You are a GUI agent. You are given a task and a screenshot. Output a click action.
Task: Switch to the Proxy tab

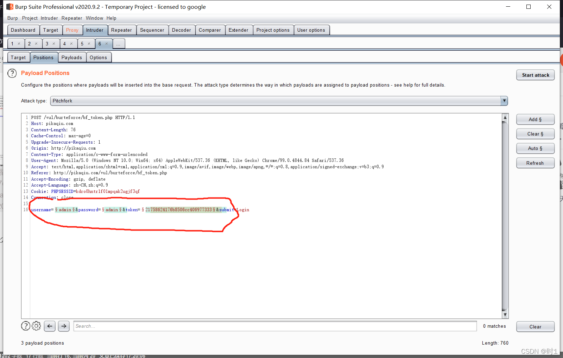coord(72,30)
